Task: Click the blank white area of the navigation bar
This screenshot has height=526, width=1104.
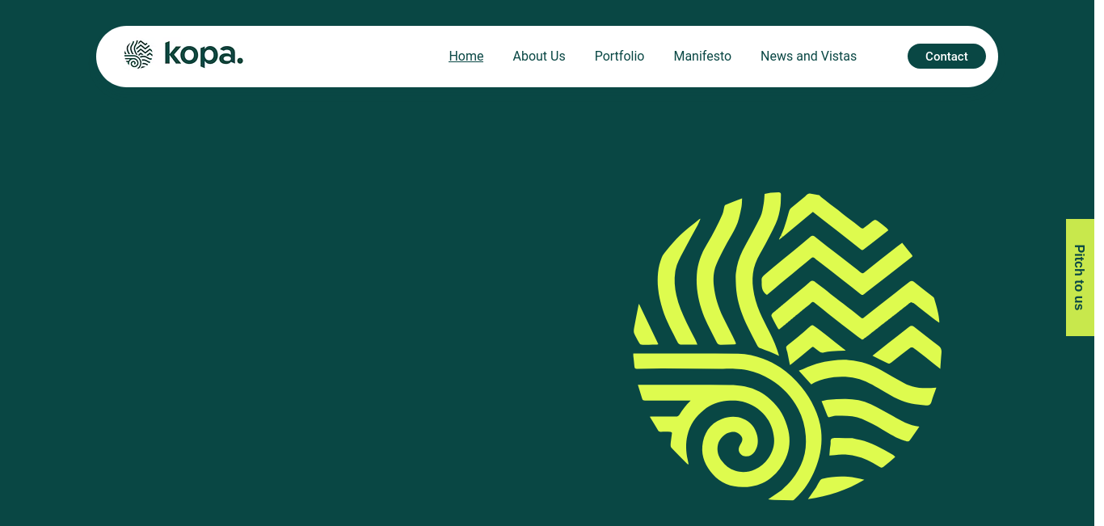Action: (339, 57)
